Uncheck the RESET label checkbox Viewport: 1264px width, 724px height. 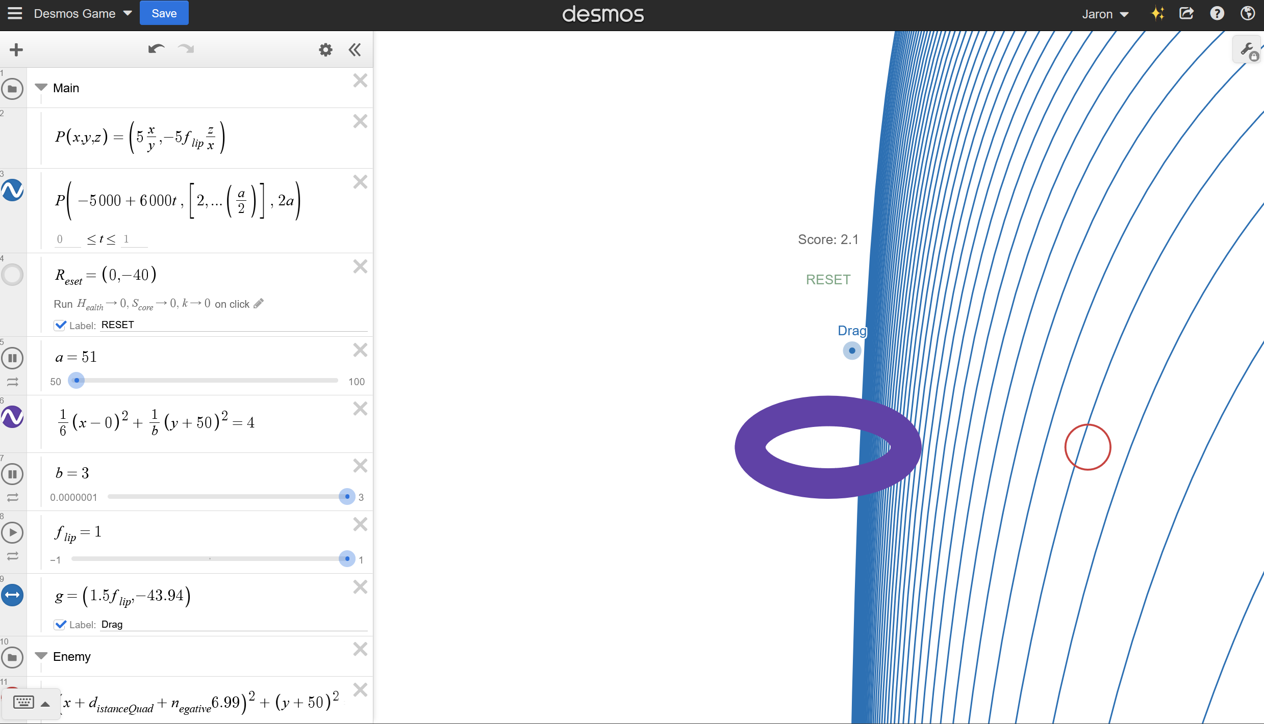pos(60,325)
